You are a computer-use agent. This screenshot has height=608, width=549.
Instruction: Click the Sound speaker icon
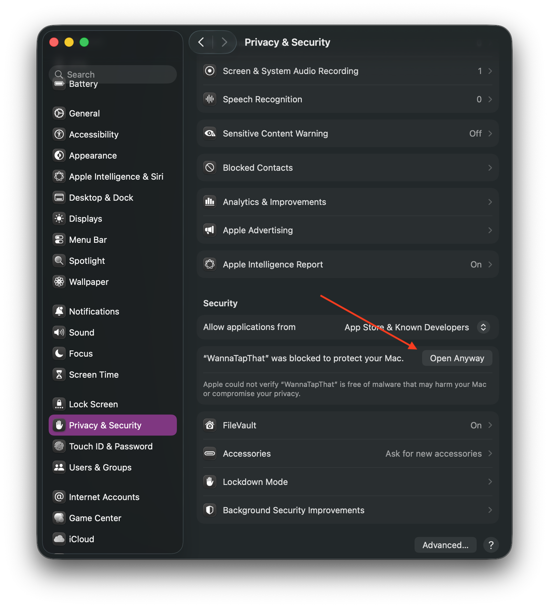59,332
